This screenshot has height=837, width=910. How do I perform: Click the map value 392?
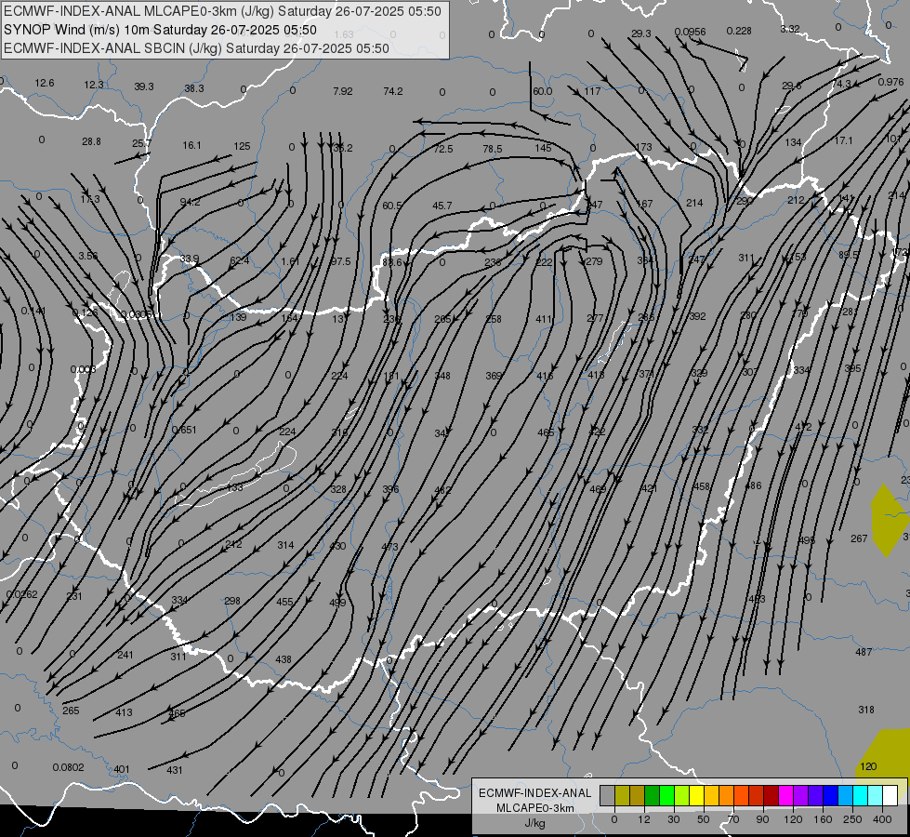coord(697,316)
